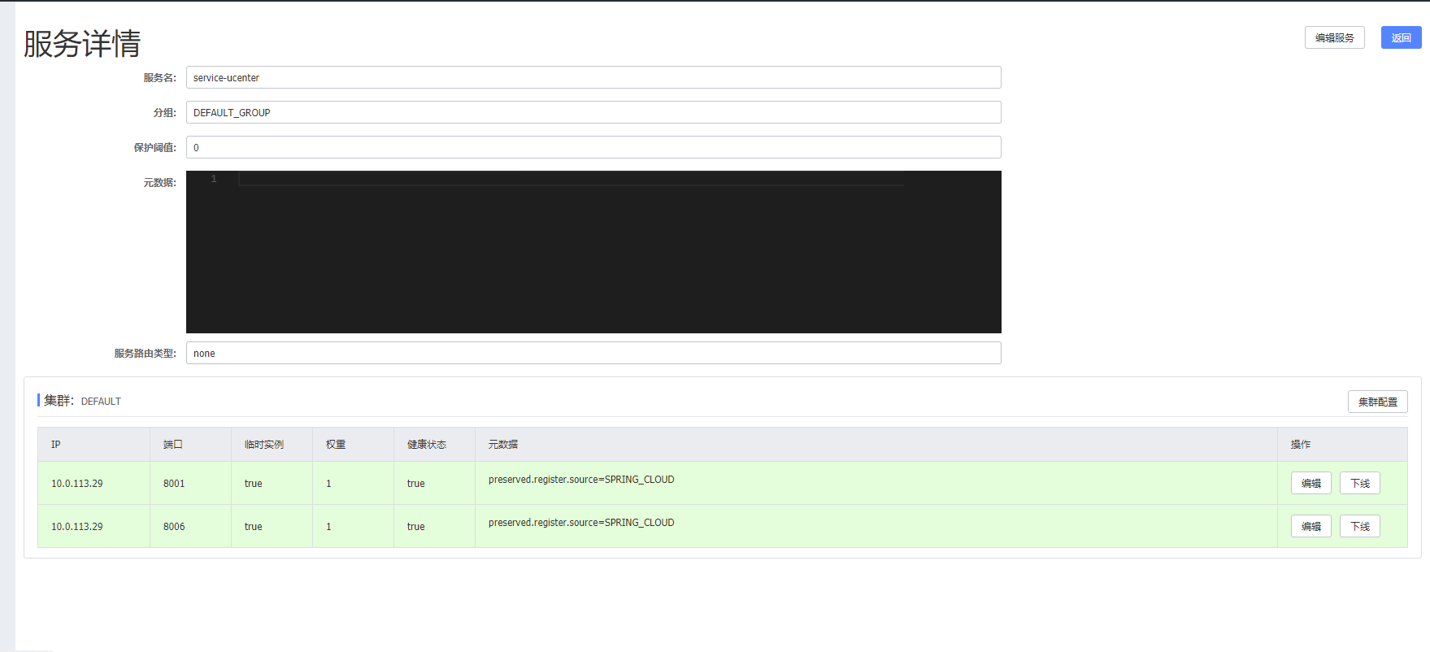This screenshot has height=652, width=1430.
Task: Click metadata text in port 8006 row
Action: (581, 523)
